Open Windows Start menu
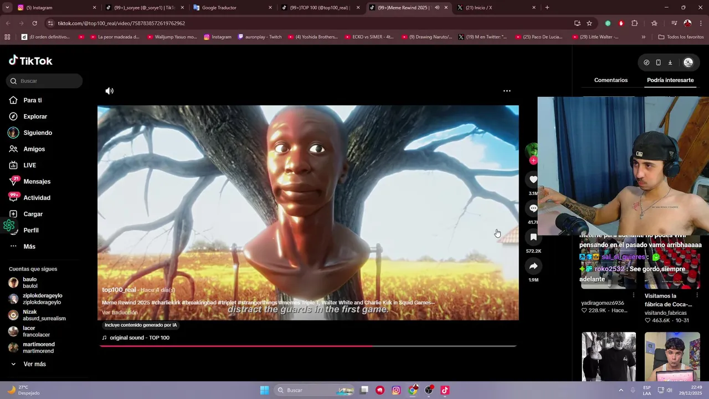709x399 pixels. [x=264, y=390]
